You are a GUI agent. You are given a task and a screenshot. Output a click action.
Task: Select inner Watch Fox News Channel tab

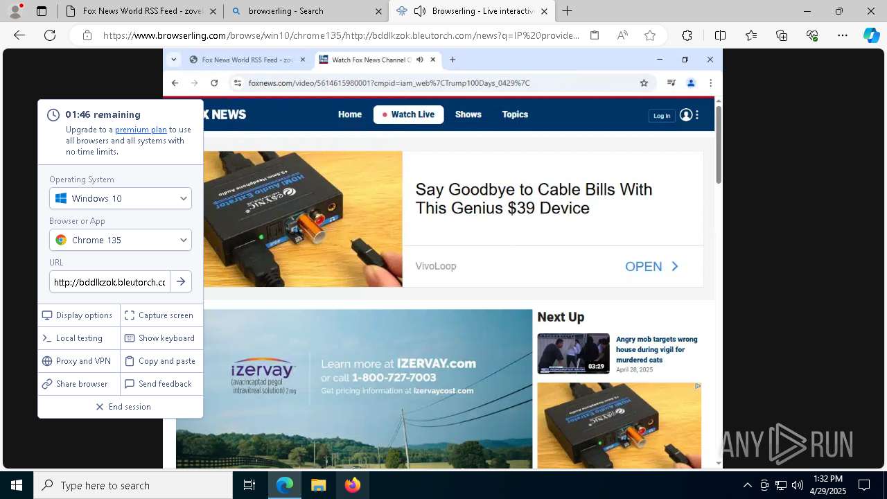378,60
